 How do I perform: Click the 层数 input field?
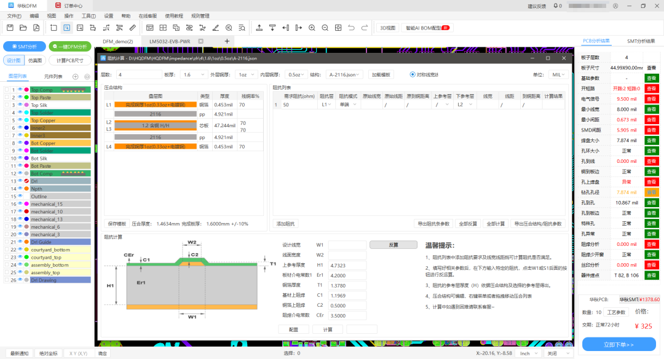[x=139, y=74]
